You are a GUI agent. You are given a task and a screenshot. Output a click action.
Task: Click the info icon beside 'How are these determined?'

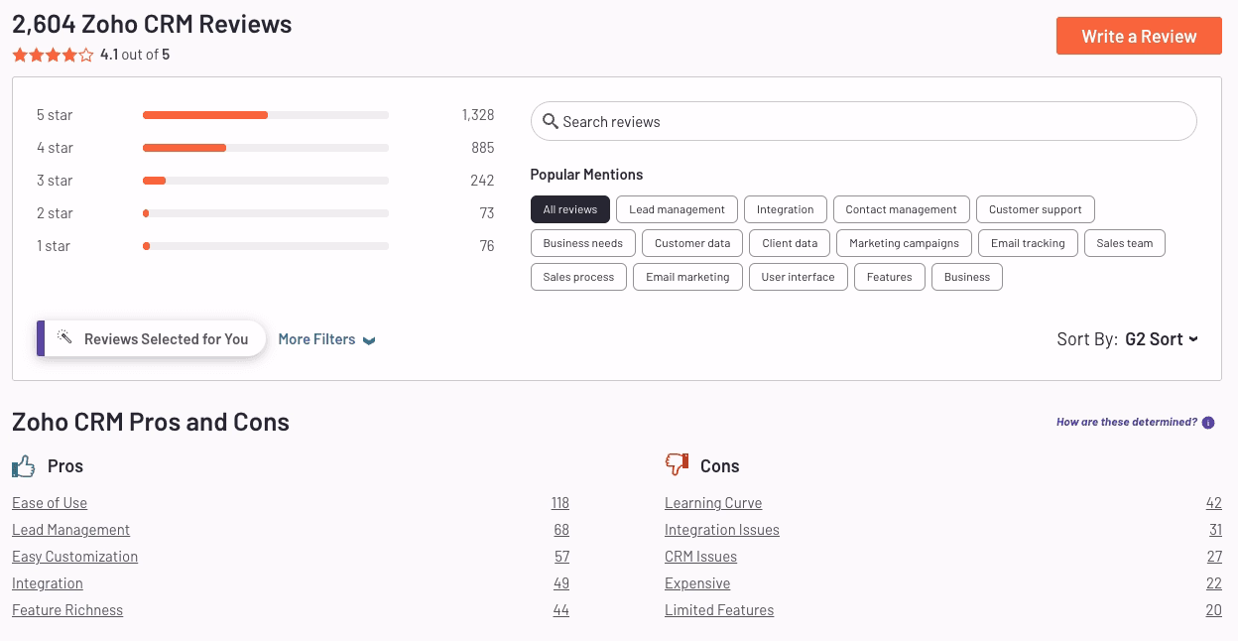point(1208,423)
